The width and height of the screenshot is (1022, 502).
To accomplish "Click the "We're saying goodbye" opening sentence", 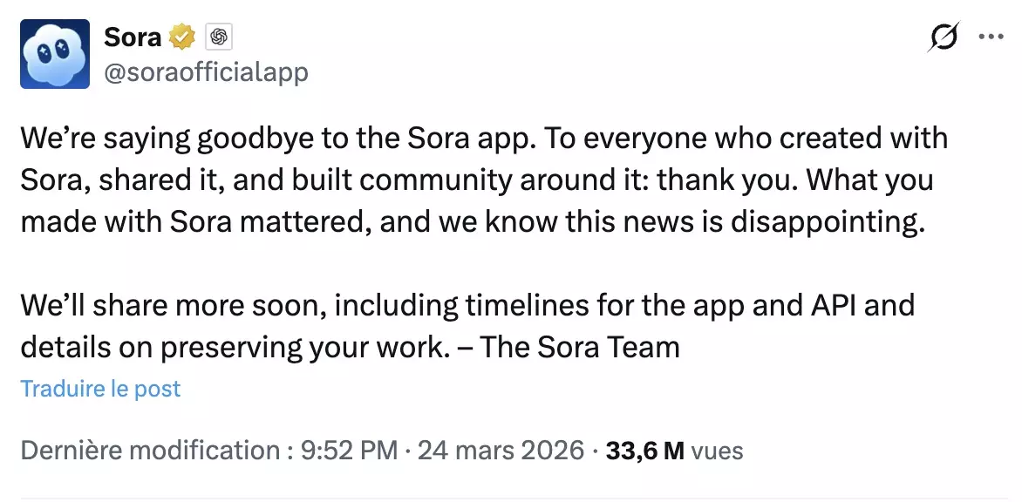I will pos(174,138).
